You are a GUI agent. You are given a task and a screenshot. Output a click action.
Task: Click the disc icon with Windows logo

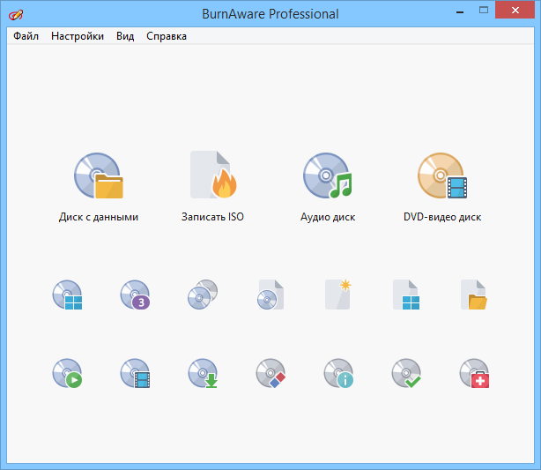pyautogui.click(x=67, y=295)
